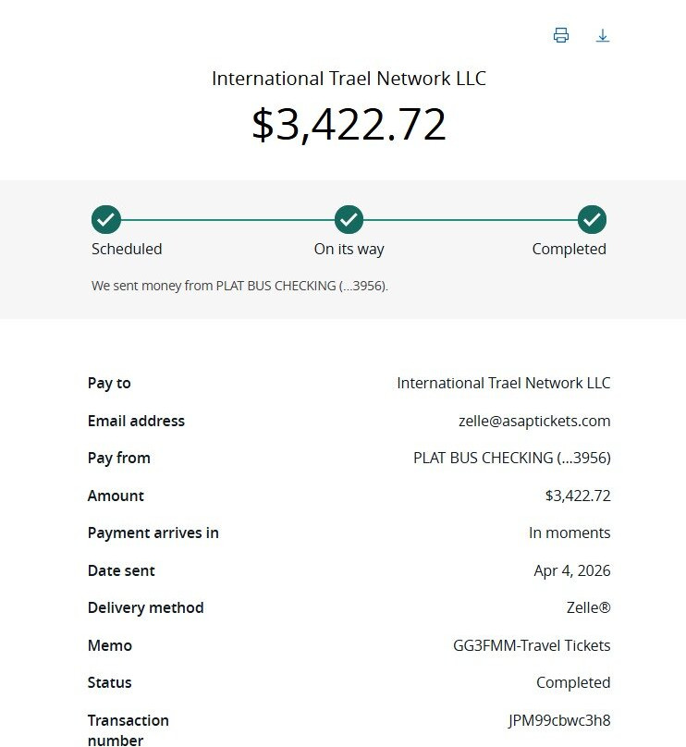
Task: Click the Completed step label under progress bar
Action: (x=569, y=249)
